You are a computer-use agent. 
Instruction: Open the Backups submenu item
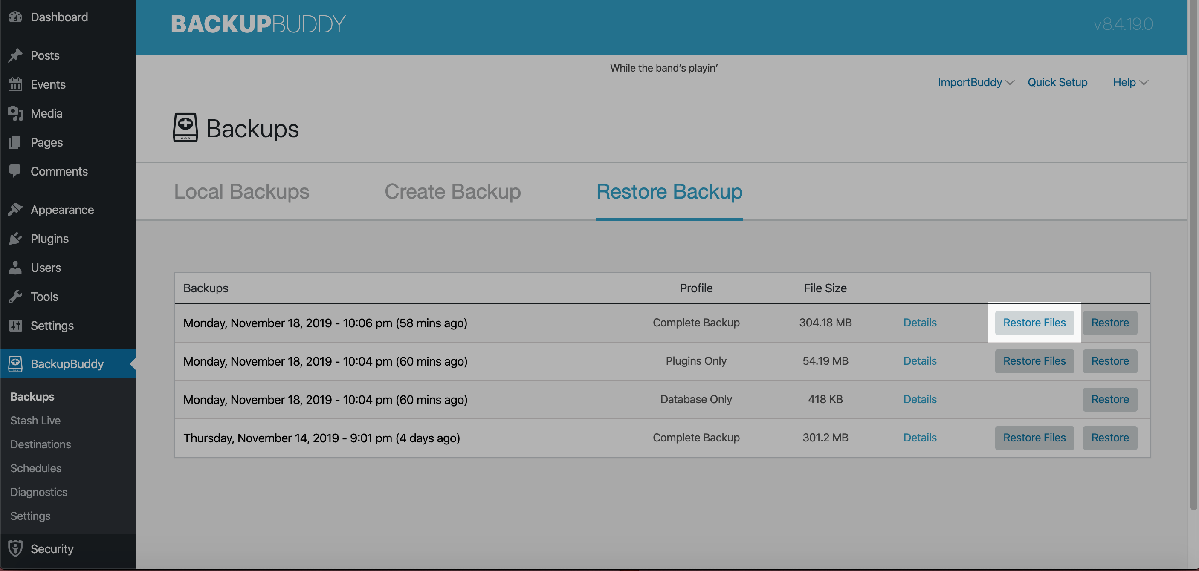(x=32, y=397)
